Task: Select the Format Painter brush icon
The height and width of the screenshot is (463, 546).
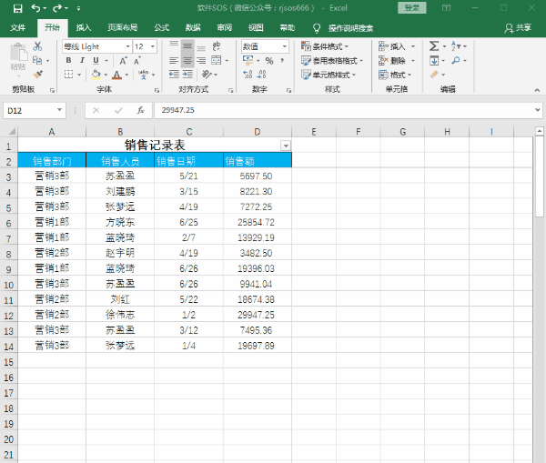Action: 37,75
